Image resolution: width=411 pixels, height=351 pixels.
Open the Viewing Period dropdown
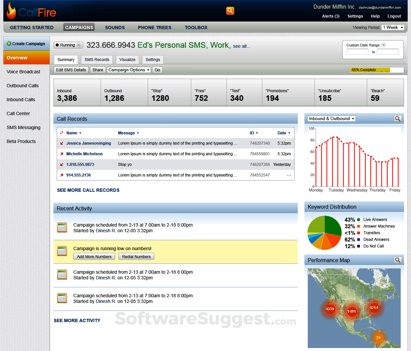pyautogui.click(x=393, y=28)
